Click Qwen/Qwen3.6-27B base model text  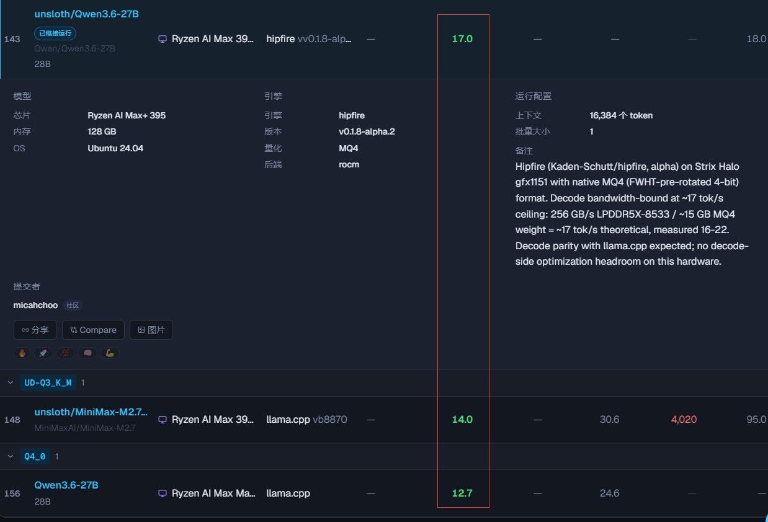(x=74, y=48)
